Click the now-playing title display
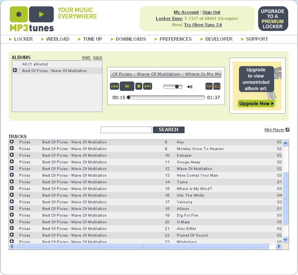 pyautogui.click(x=166, y=74)
